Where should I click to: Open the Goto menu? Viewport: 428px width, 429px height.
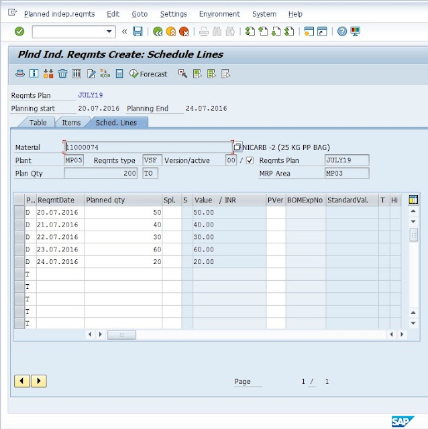[x=140, y=14]
